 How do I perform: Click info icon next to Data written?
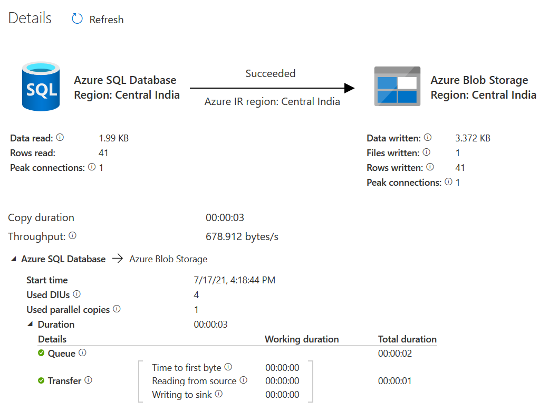[428, 138]
